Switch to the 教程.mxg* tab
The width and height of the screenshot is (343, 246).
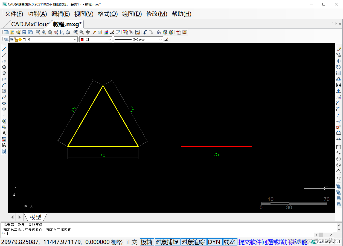(67, 24)
